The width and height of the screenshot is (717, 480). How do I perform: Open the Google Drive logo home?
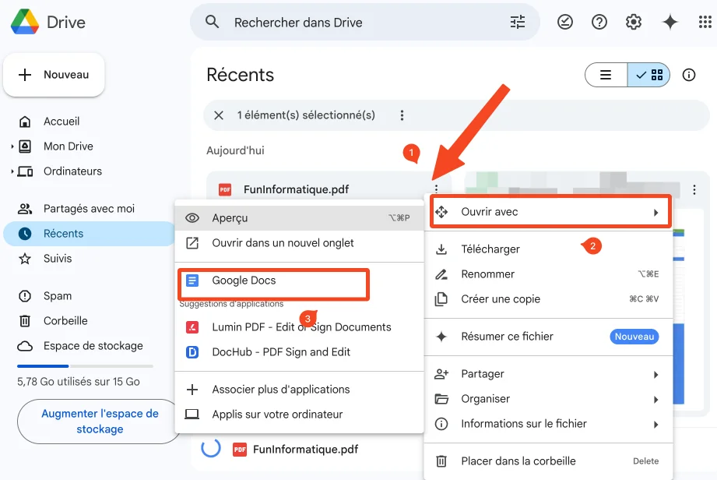coord(25,22)
